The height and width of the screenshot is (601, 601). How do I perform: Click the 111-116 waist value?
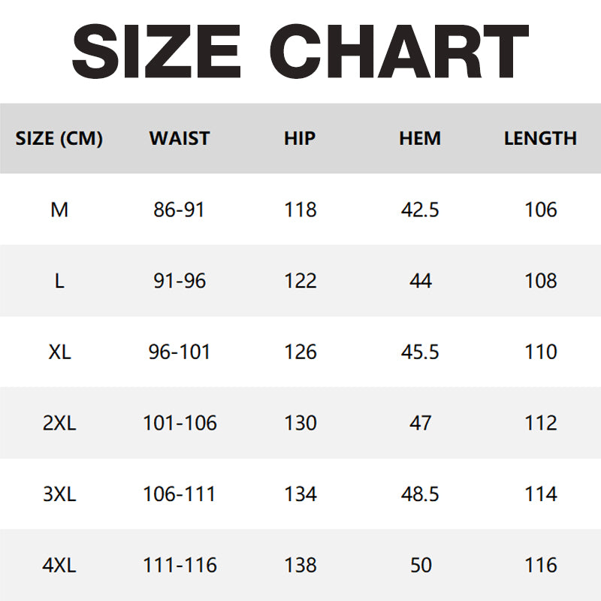[180, 565]
